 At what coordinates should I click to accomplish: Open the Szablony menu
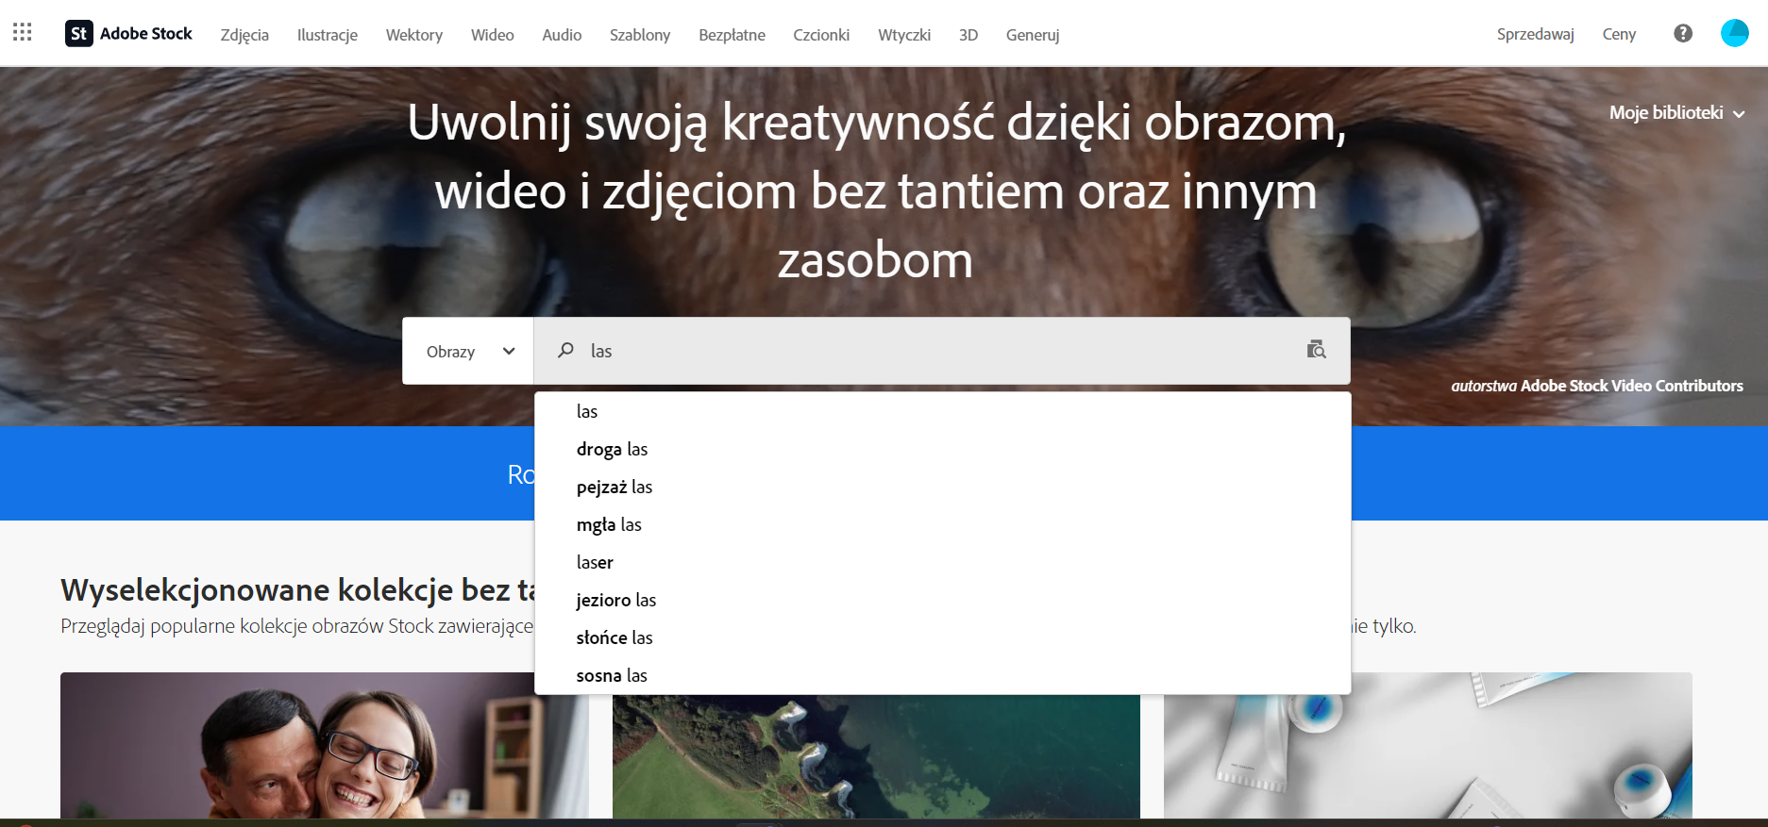click(640, 35)
